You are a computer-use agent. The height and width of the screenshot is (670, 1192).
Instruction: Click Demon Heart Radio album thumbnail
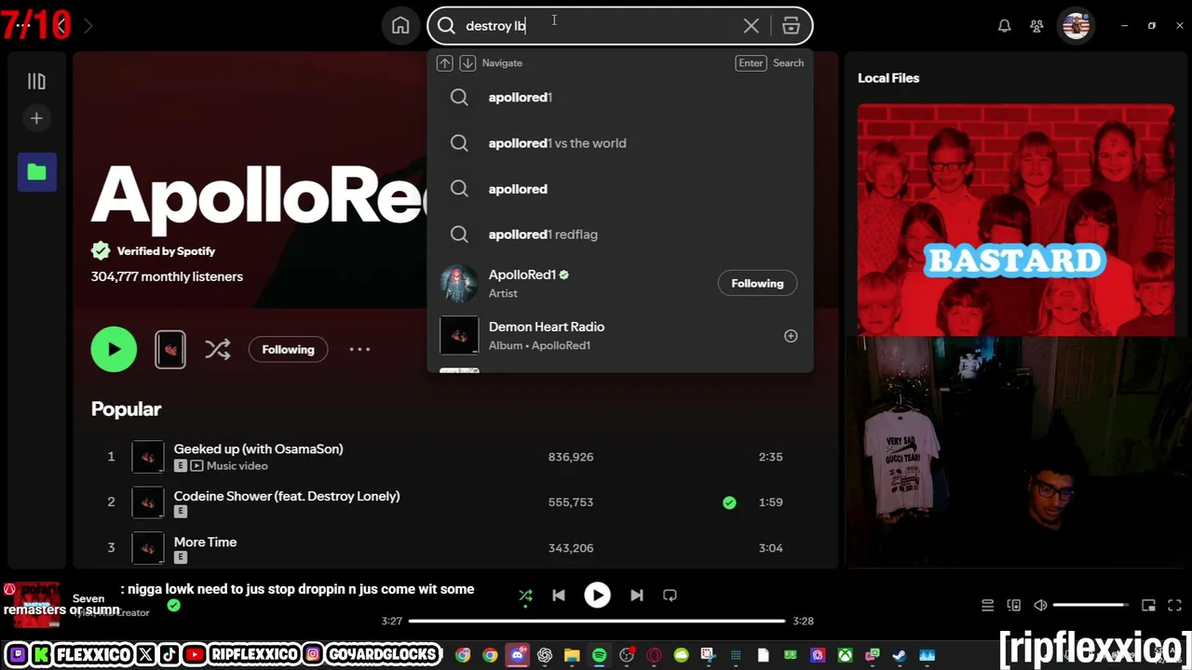pos(459,336)
